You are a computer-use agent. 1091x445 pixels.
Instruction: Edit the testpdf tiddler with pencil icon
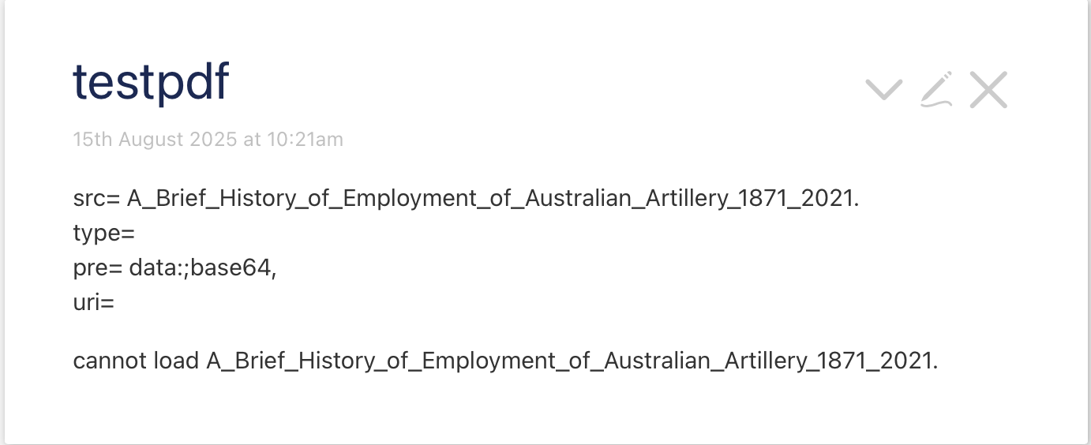pyautogui.click(x=936, y=89)
